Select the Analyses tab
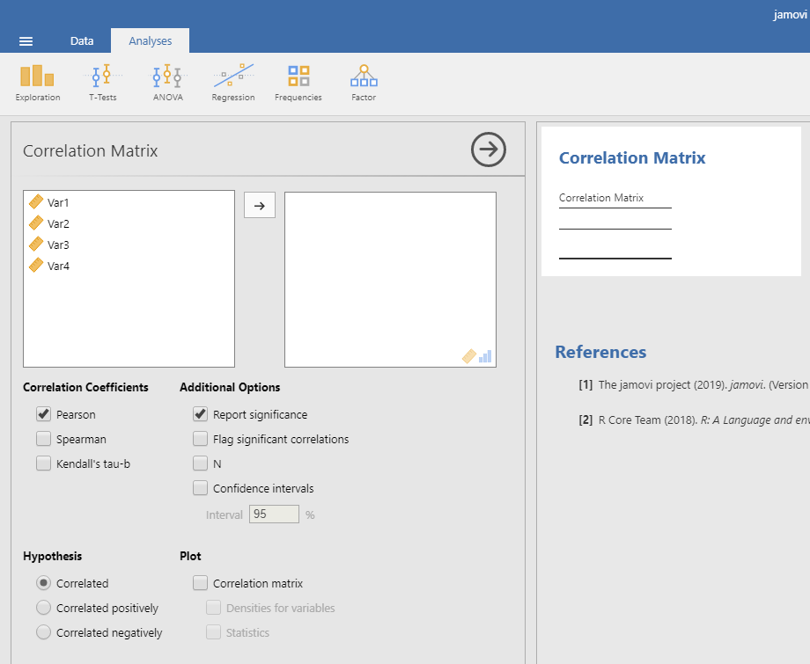Screen dimensions: 810x664 pyautogui.click(x=150, y=41)
